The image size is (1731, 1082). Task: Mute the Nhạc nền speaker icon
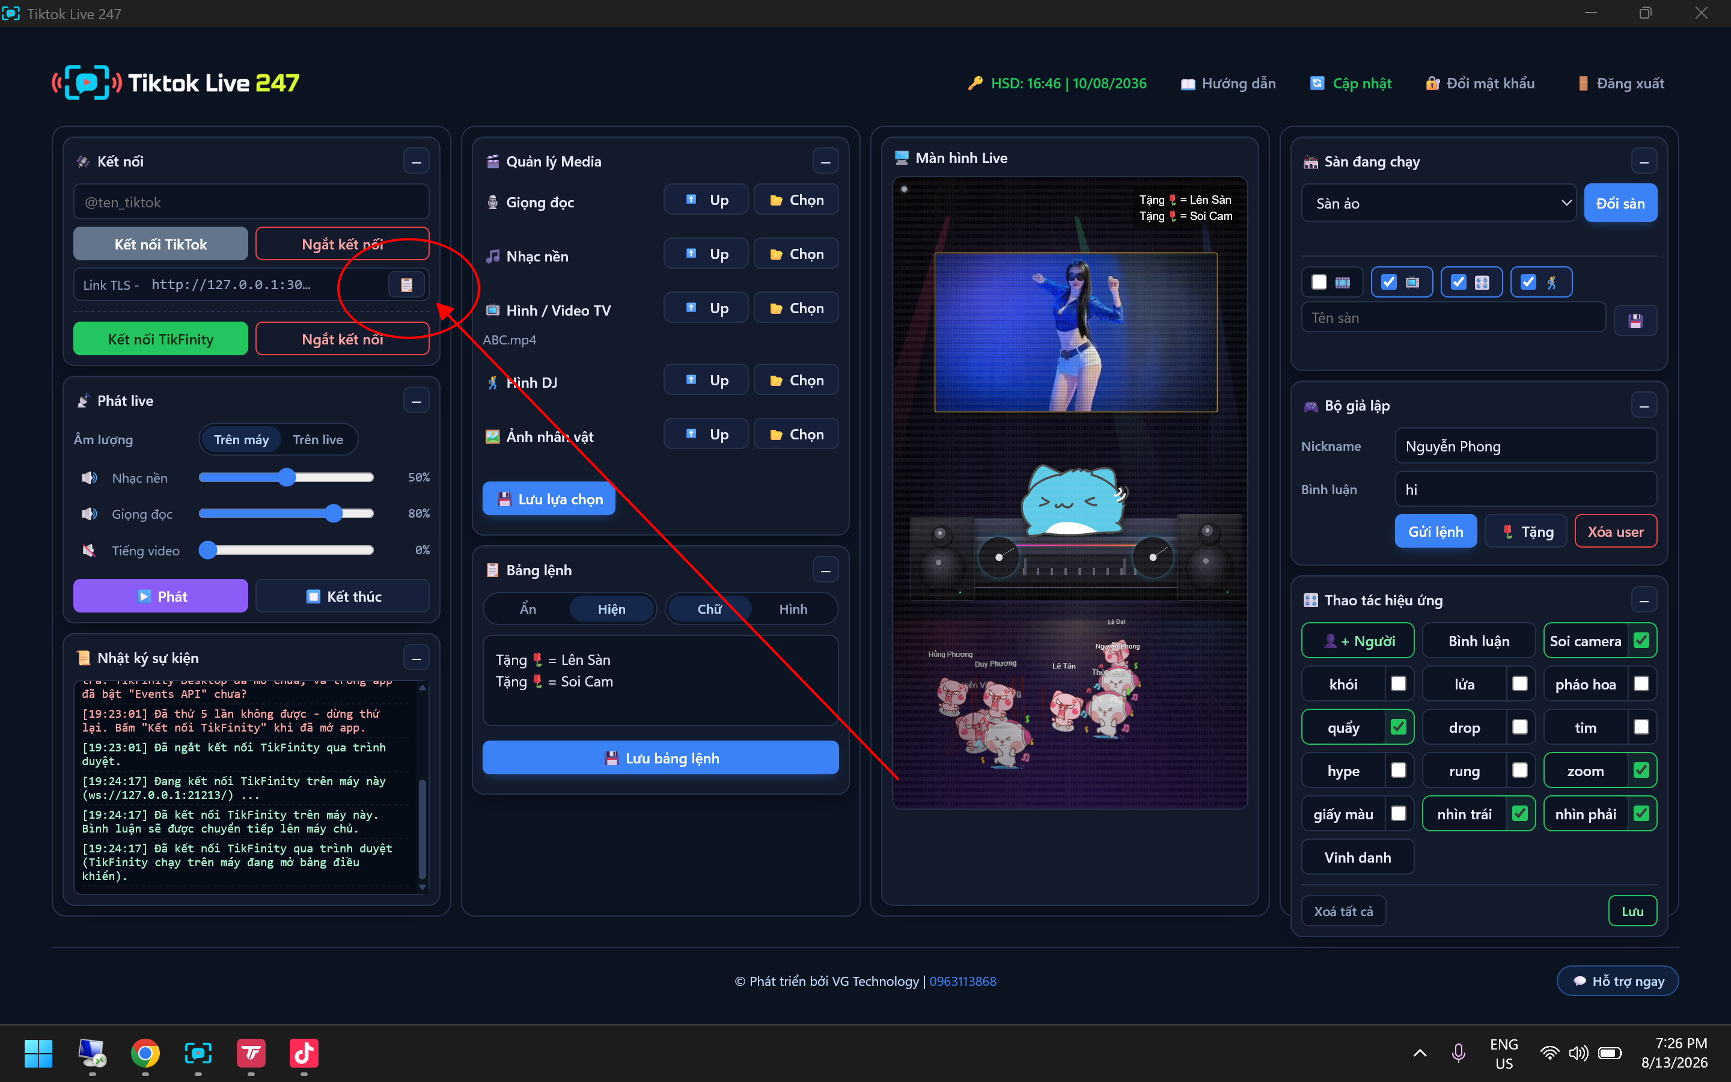click(90, 477)
